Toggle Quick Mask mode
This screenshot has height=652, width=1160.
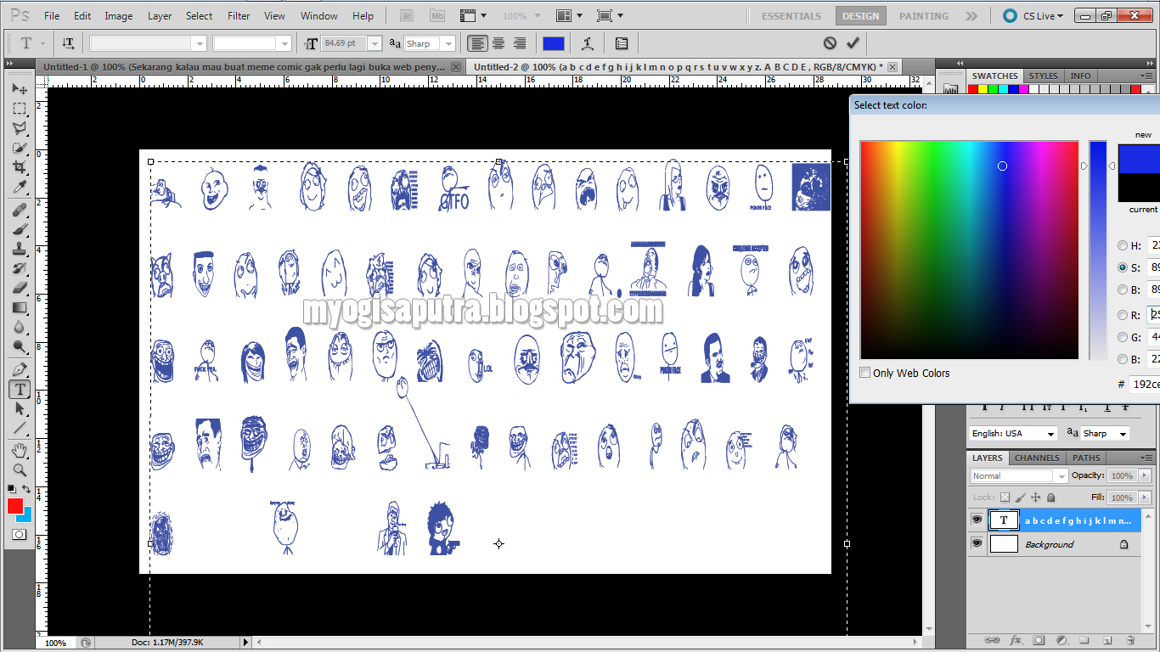[19, 535]
